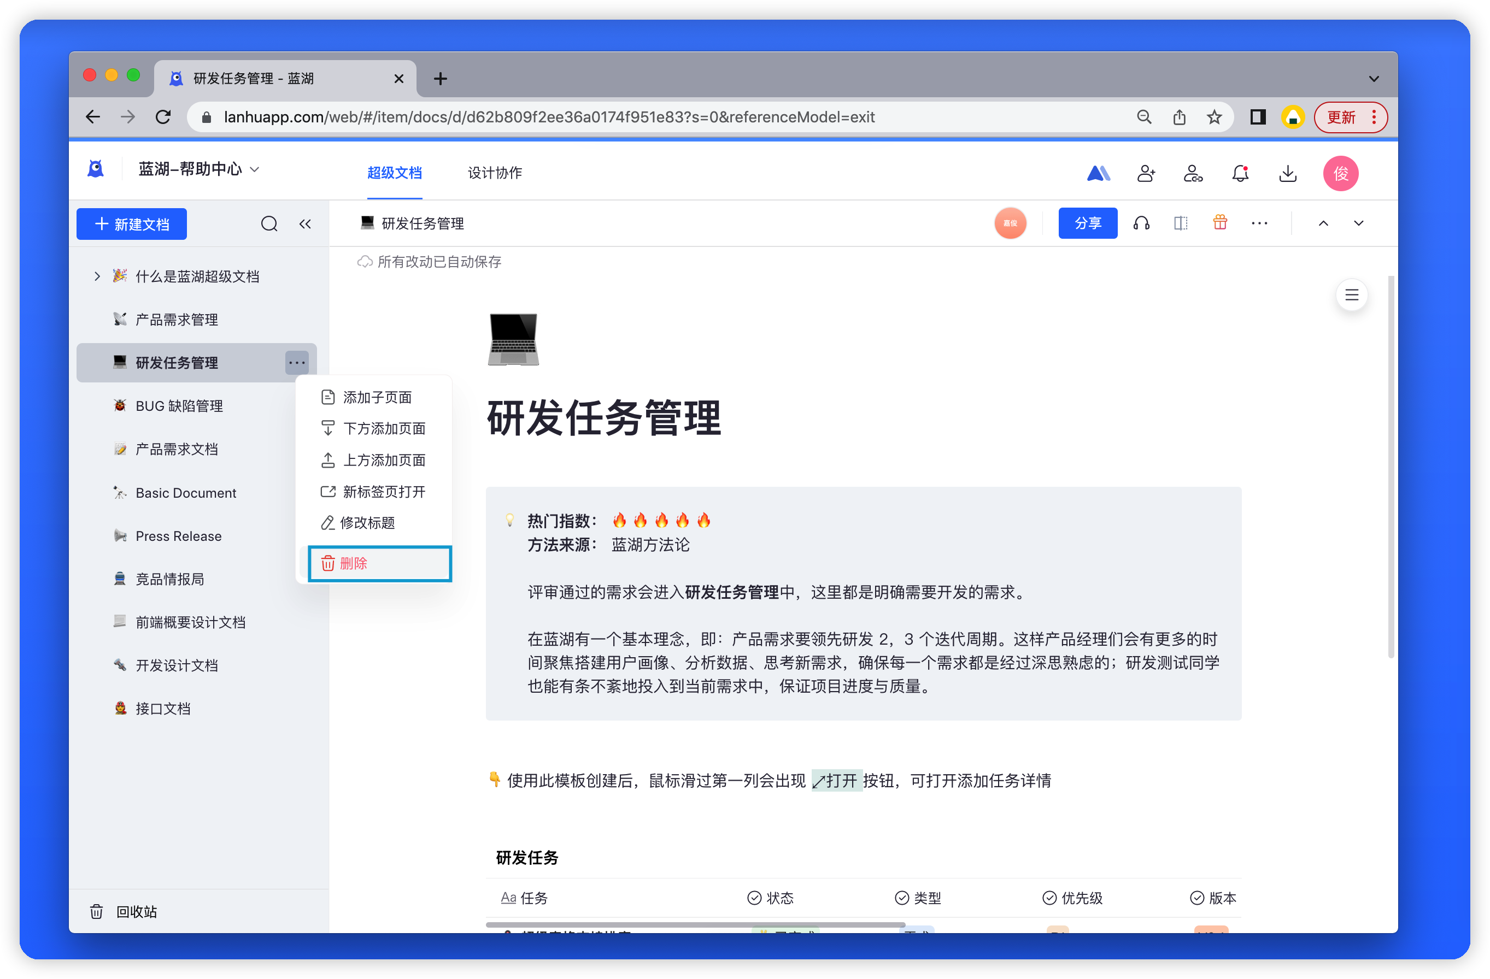This screenshot has height=979, width=1490.
Task: Open a new browser tab
Action: click(x=440, y=79)
